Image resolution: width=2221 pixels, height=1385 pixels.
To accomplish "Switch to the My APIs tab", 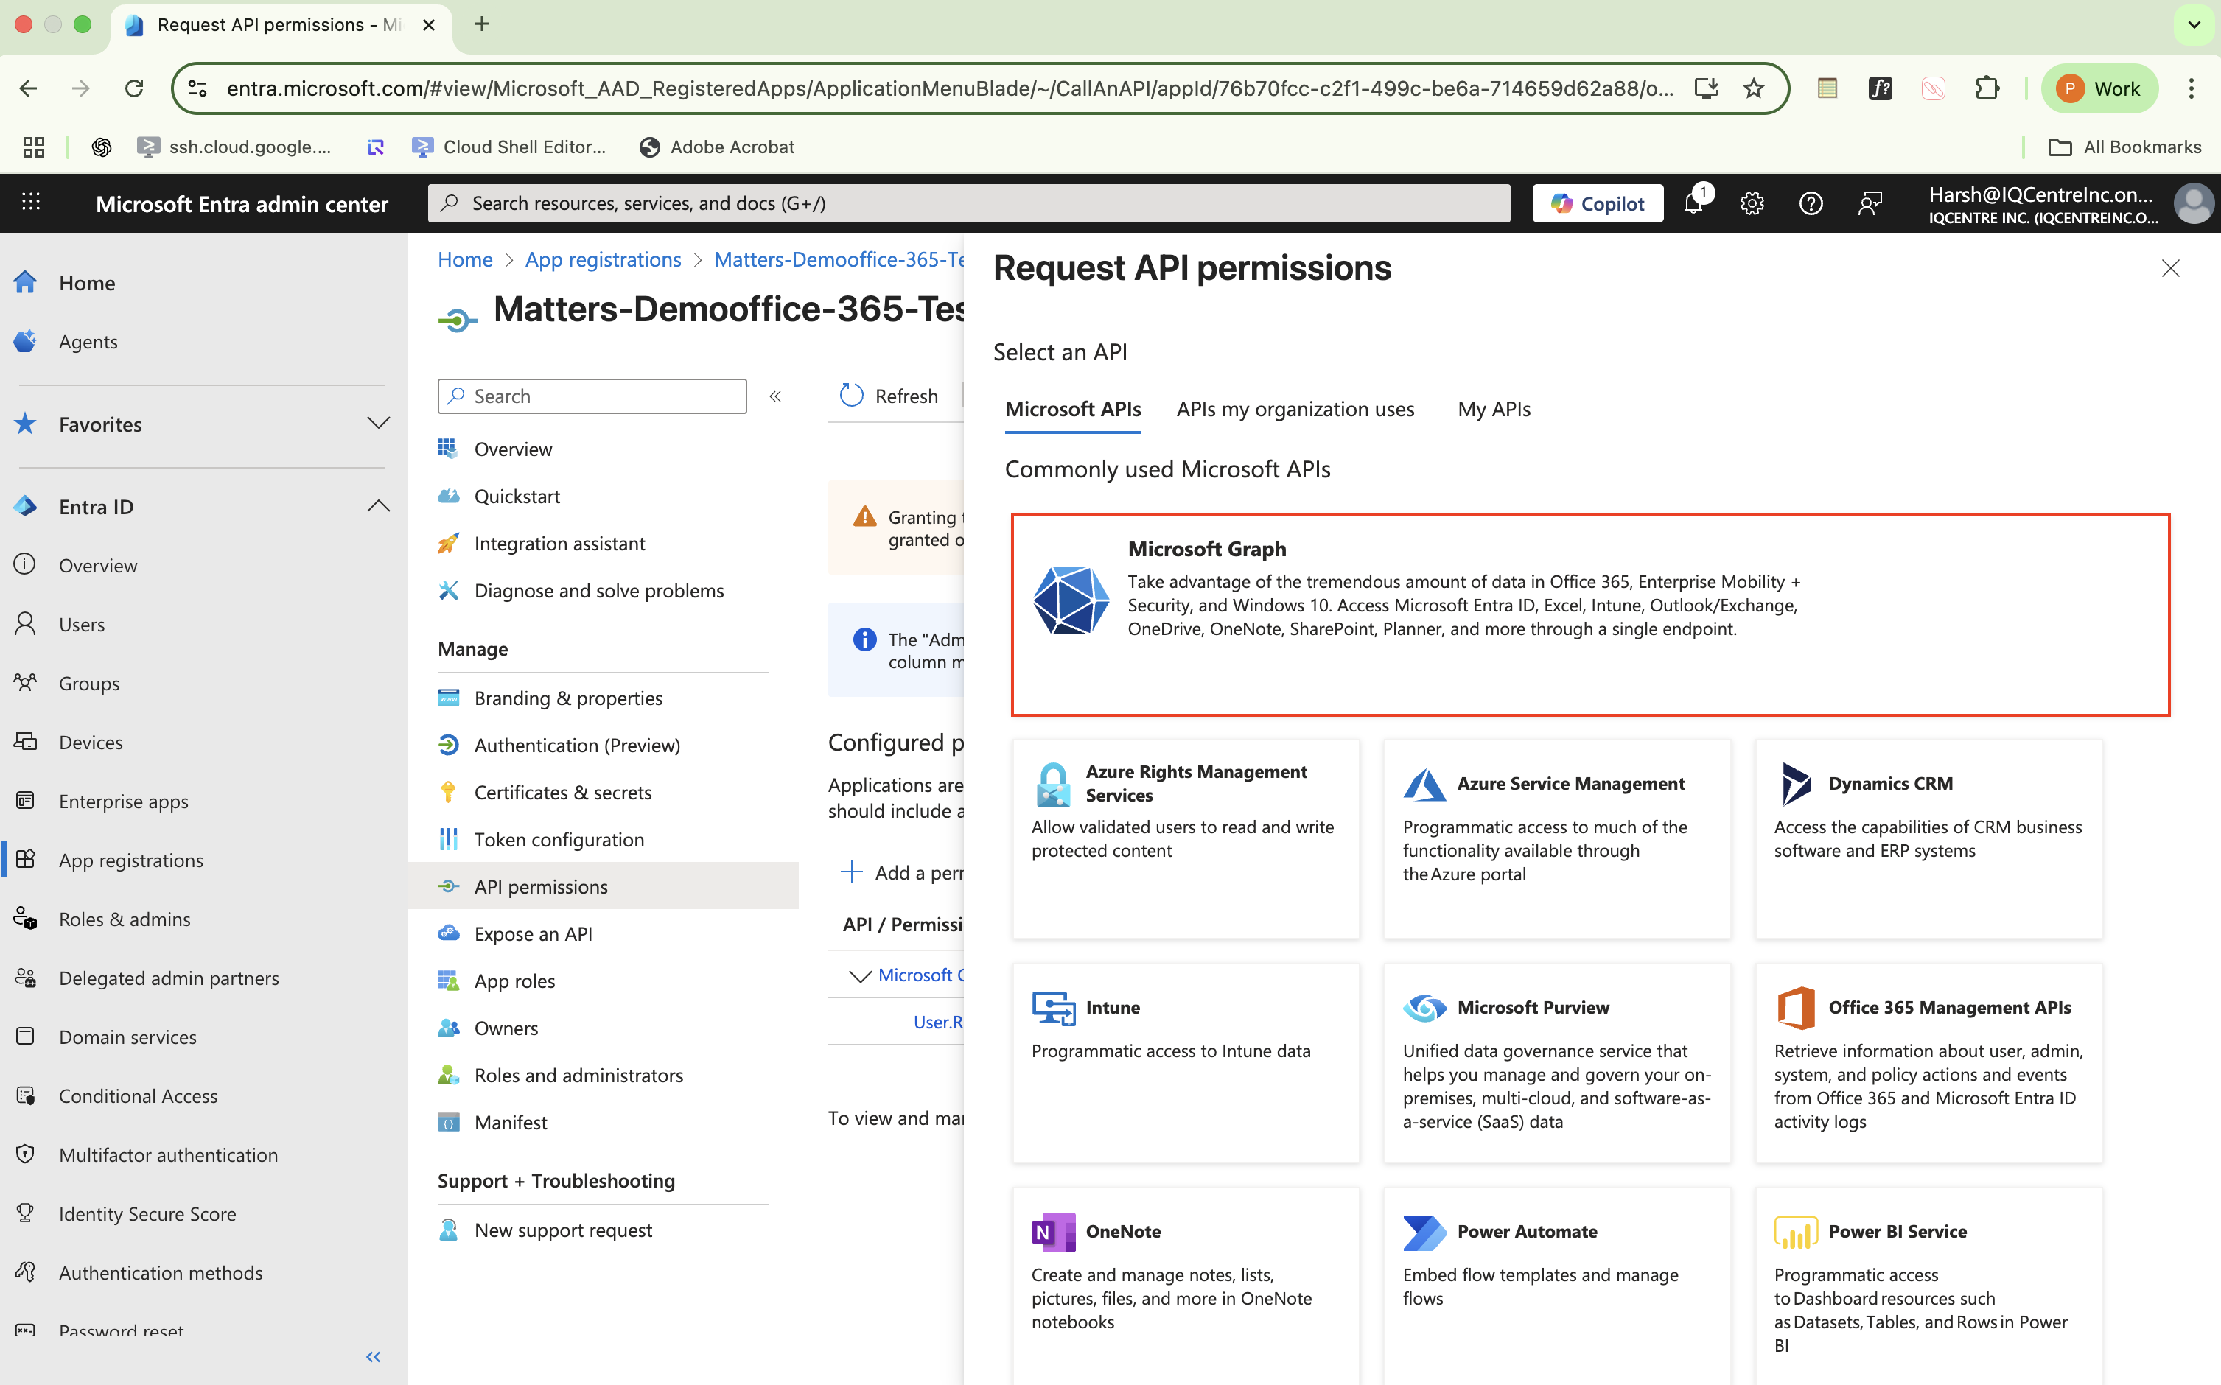I will coord(1494,410).
